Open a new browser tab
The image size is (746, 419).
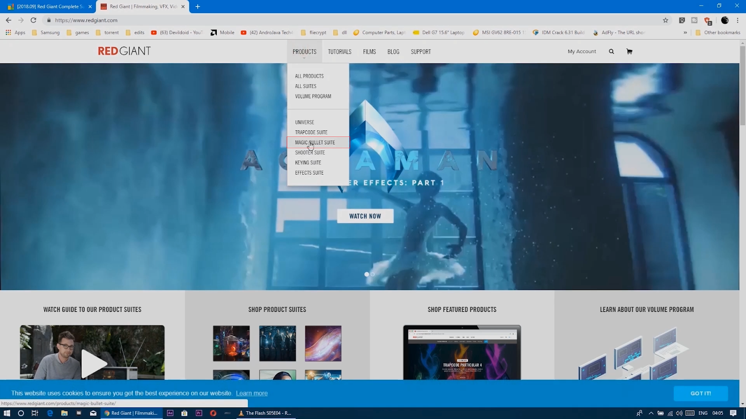click(198, 7)
